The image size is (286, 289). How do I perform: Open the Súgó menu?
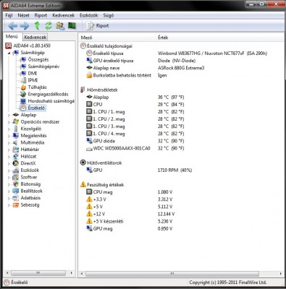pyautogui.click(x=109, y=15)
